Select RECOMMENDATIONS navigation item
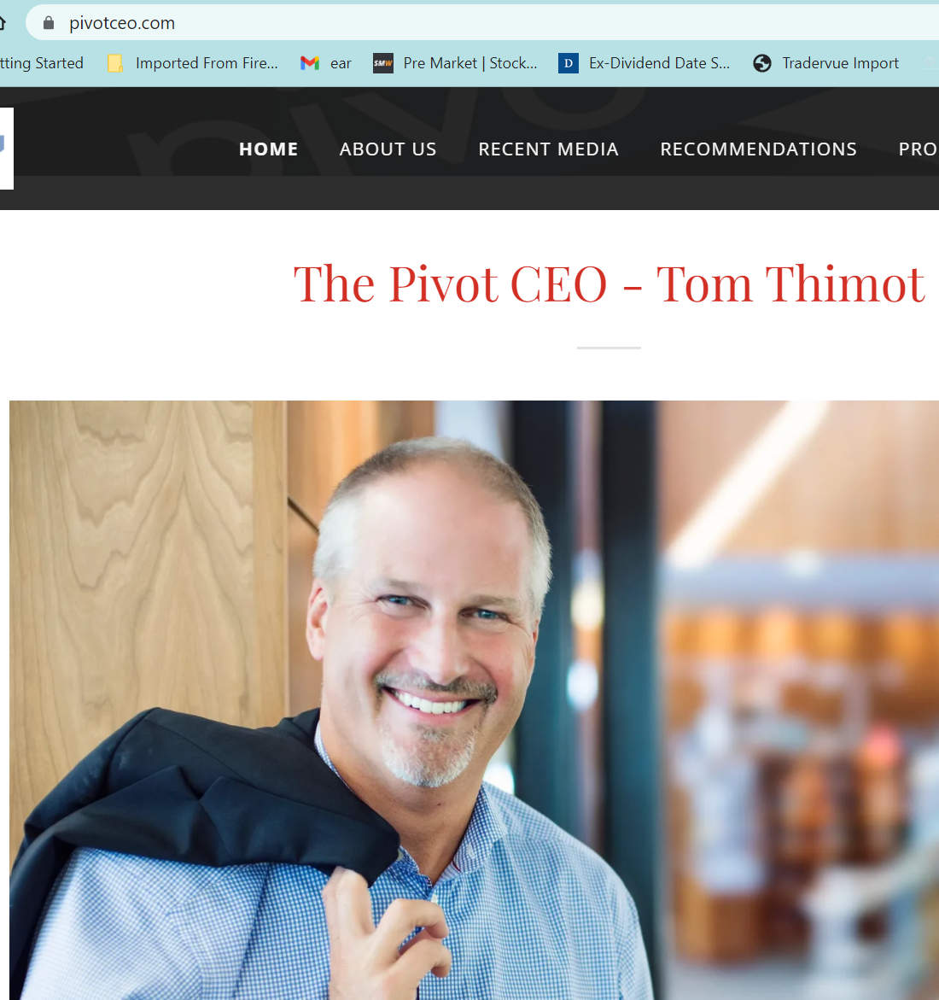 758,149
